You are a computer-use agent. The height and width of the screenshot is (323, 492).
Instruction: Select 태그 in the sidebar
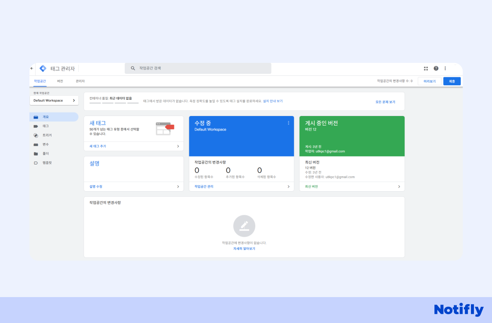46,126
